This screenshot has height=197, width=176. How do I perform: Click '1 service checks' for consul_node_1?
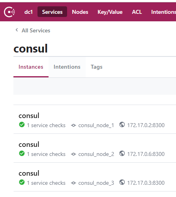pos(46,125)
